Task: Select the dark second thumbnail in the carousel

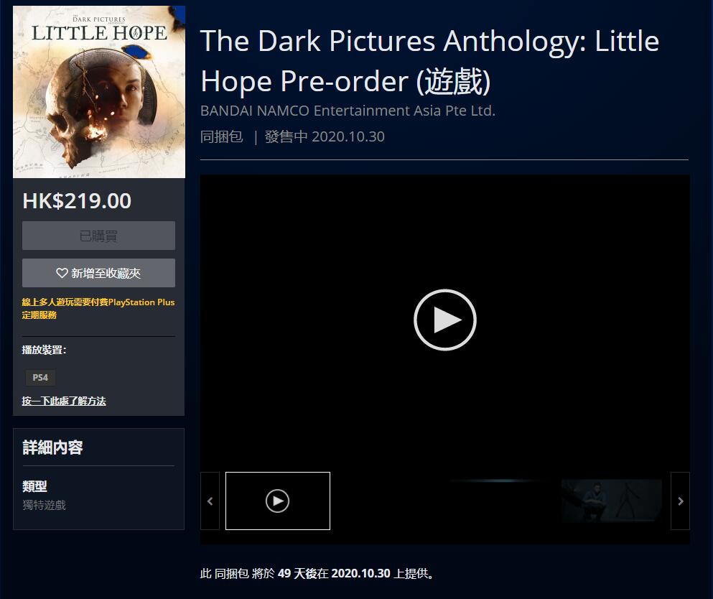Action: (x=389, y=501)
